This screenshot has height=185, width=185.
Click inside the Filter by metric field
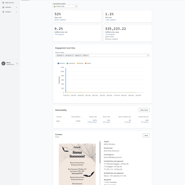tap(102, 55)
